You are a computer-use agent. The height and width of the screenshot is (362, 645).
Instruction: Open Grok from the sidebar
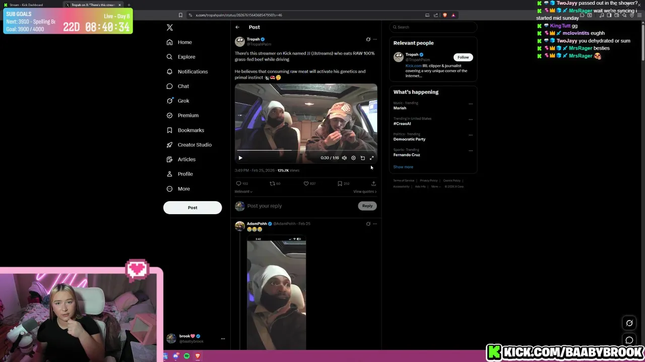(178, 101)
